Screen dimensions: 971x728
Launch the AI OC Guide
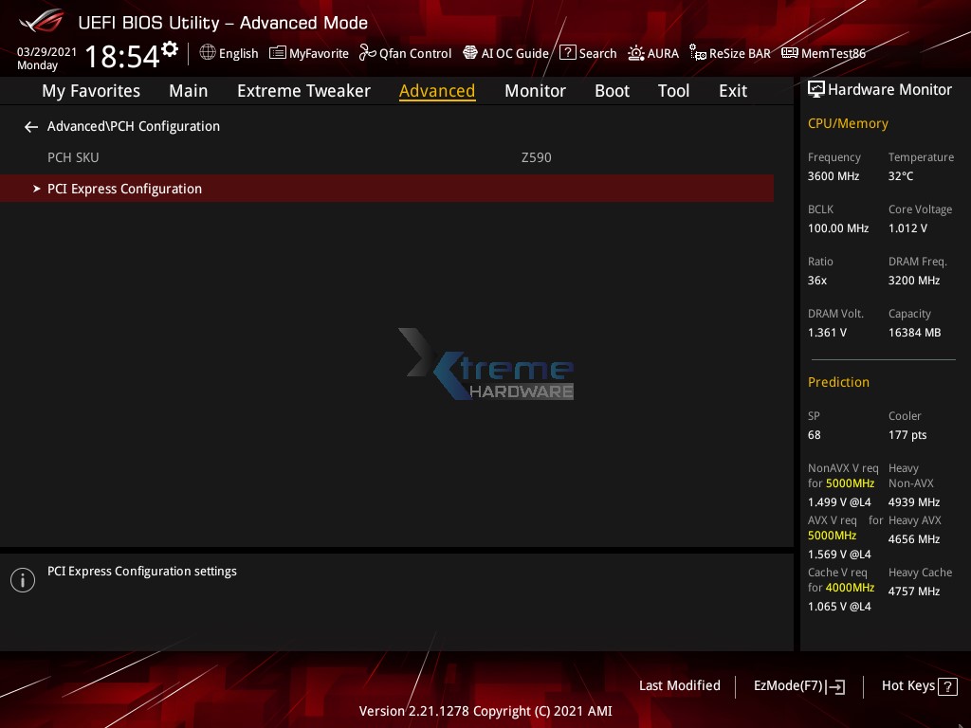[x=505, y=53]
